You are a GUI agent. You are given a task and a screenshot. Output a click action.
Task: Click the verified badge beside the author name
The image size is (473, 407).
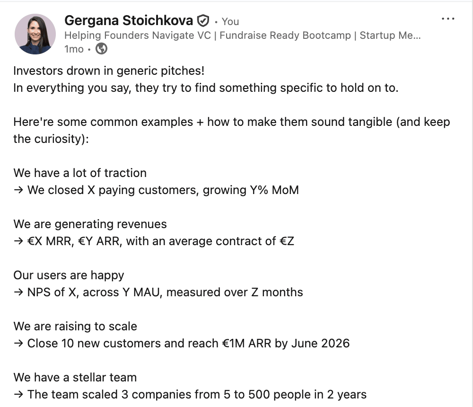coord(203,21)
